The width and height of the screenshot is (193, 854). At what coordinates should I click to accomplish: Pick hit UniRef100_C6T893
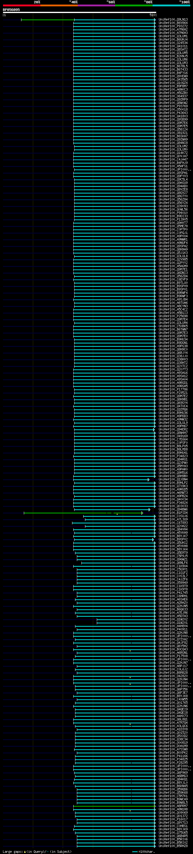click(173, 523)
